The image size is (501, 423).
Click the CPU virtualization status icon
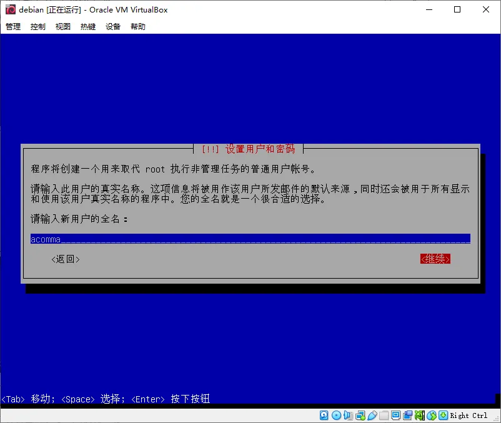[x=420, y=415]
